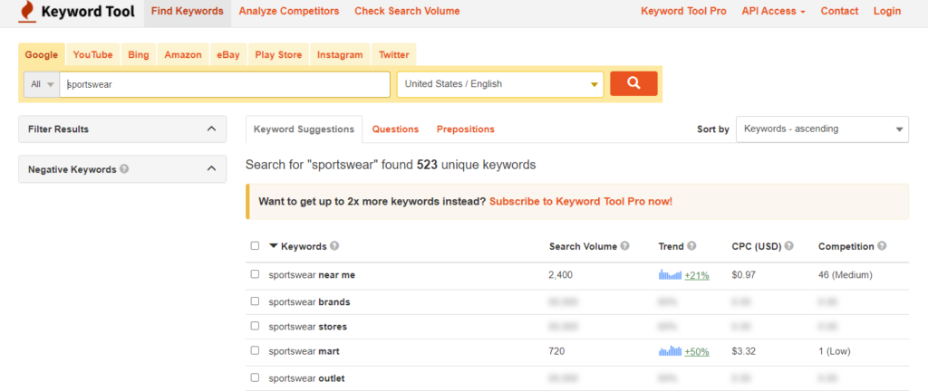
Task: Open the All search type dropdown
Action: click(x=42, y=84)
